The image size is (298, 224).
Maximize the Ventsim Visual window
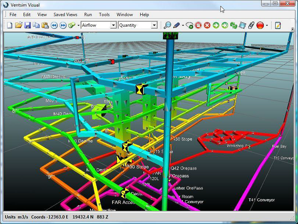tap(275, 4)
